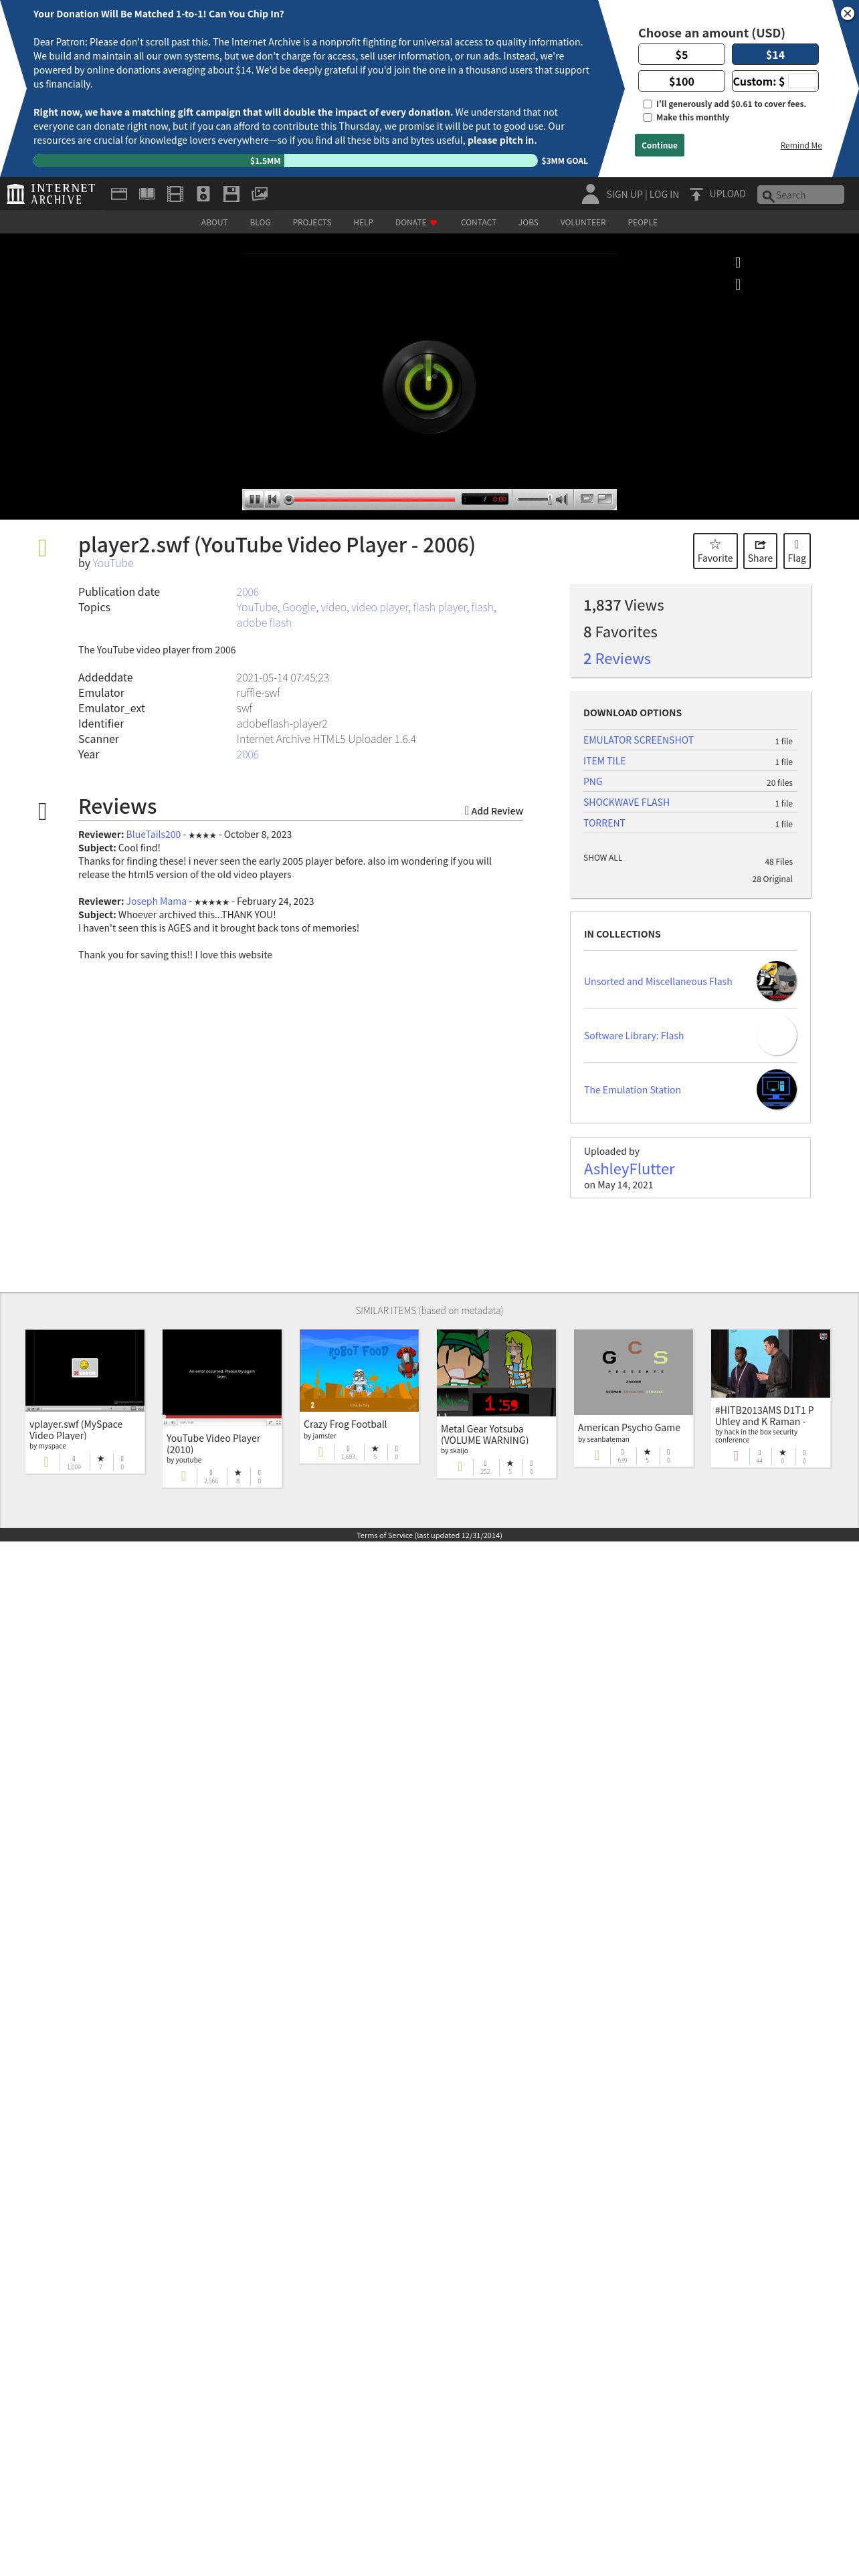Switch player to full-size view icon
This screenshot has width=859, height=2576.
pyautogui.click(x=605, y=499)
